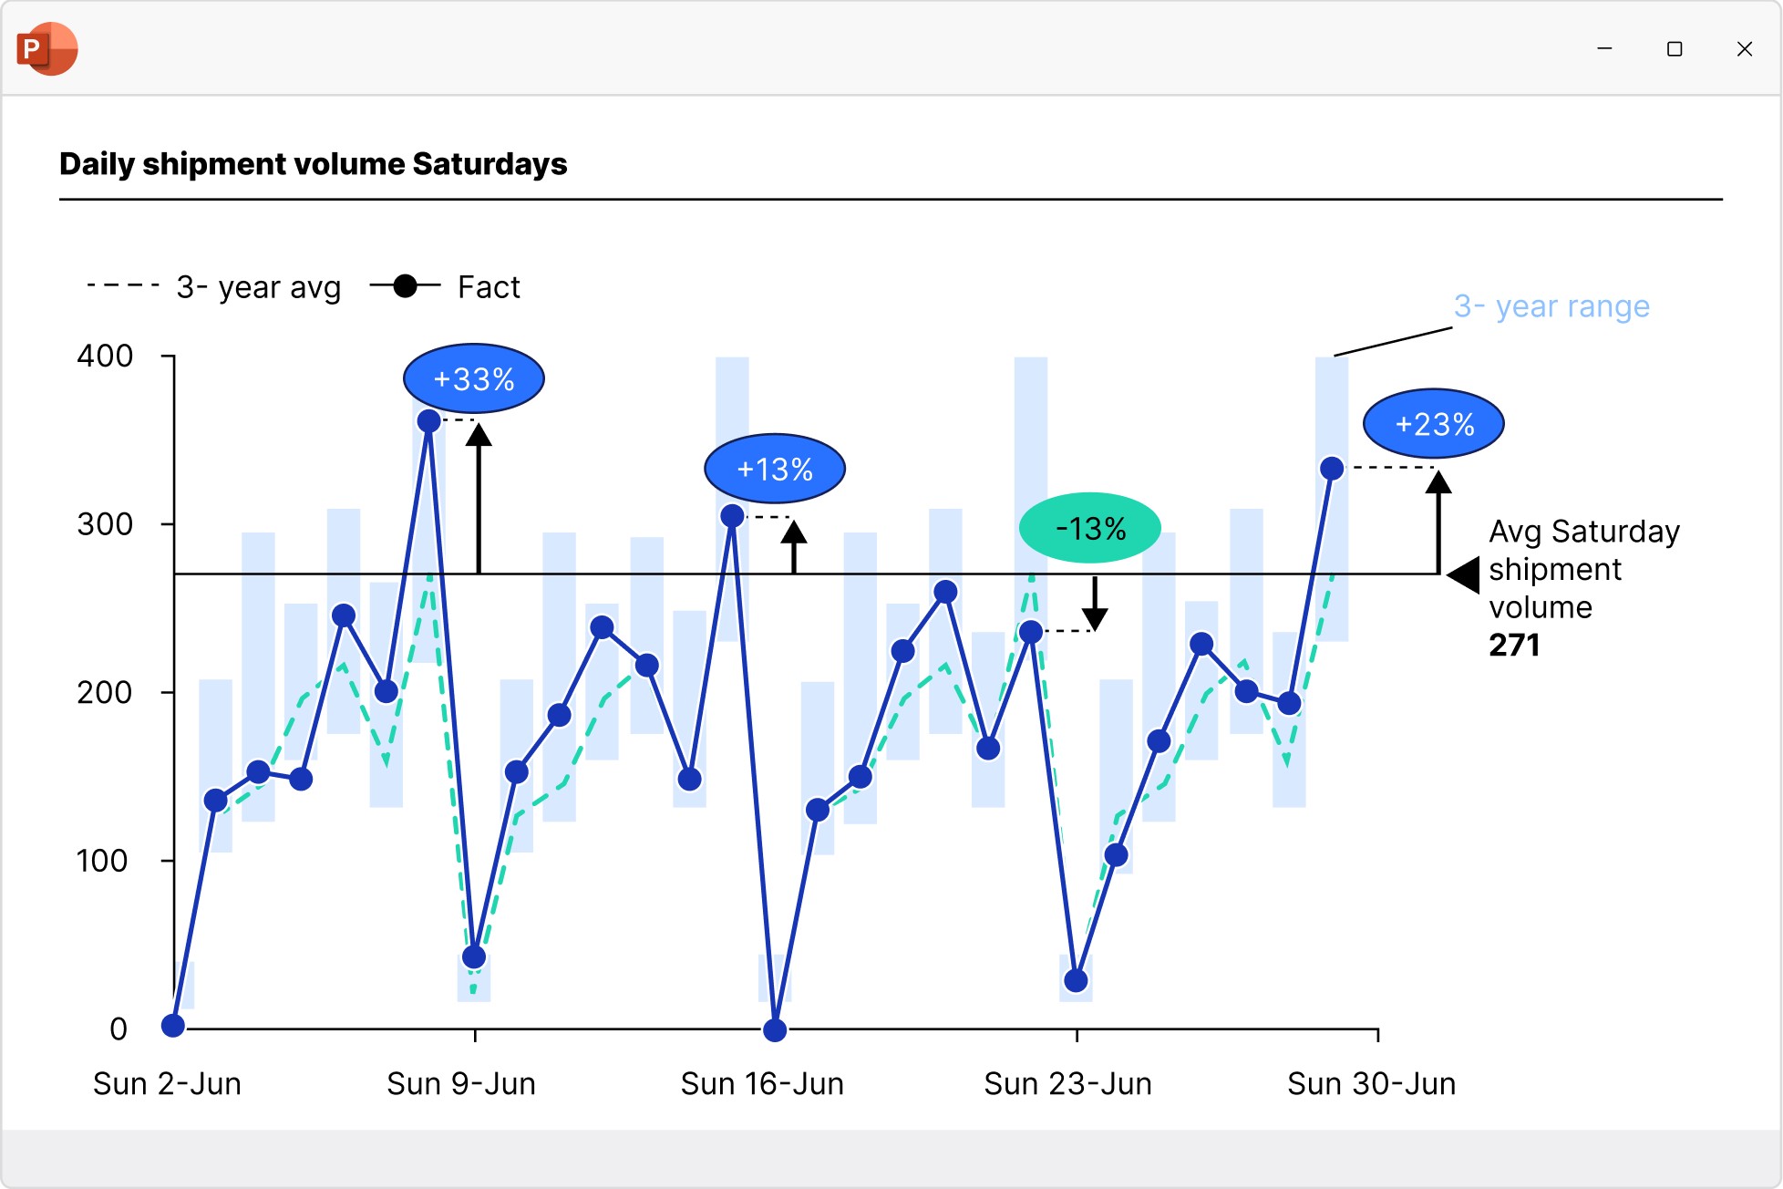Select the green -13% callout bubble
Image resolution: width=1783 pixels, height=1189 pixels.
click(1091, 527)
